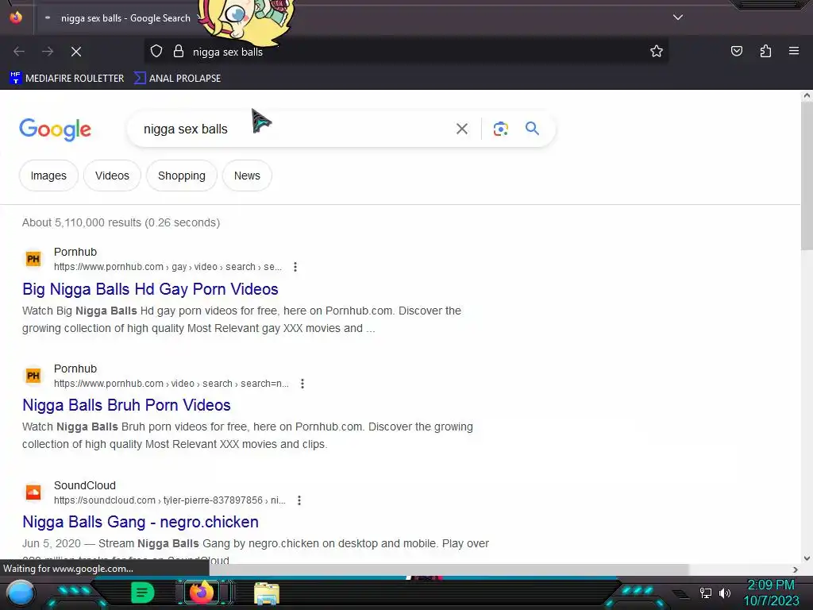813x610 pixels.
Task: Clear the Google search query
Action: pyautogui.click(x=462, y=129)
